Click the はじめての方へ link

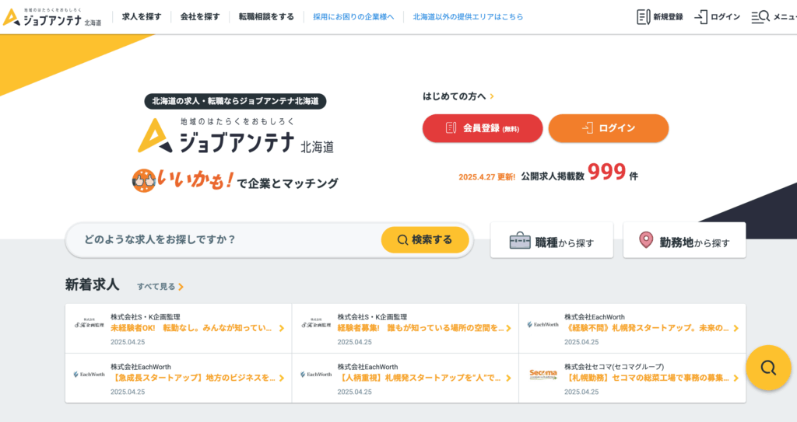(458, 96)
